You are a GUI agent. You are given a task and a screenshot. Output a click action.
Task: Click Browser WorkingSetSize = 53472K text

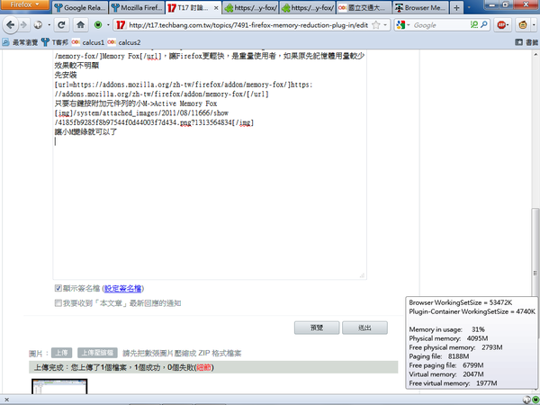[x=461, y=302]
